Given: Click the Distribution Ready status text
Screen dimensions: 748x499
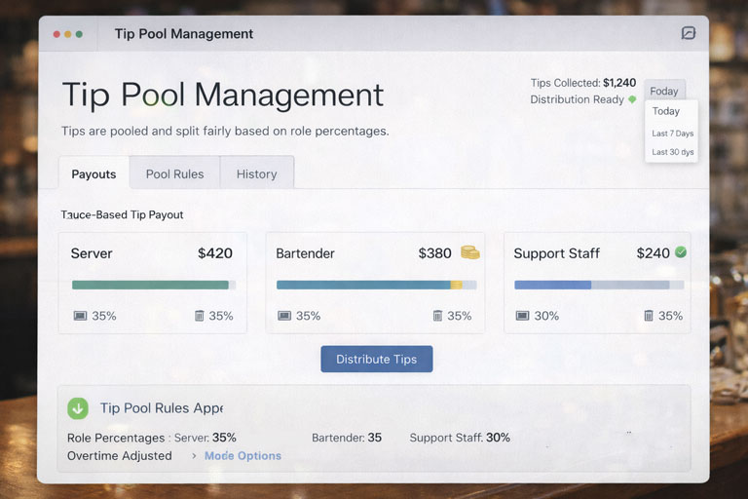Looking at the screenshot, I should coord(577,99).
